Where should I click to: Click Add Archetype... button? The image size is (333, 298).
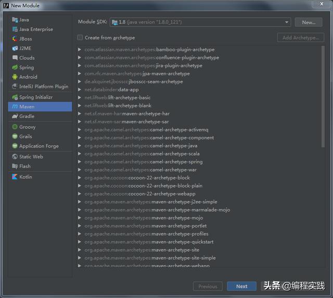[301, 38]
